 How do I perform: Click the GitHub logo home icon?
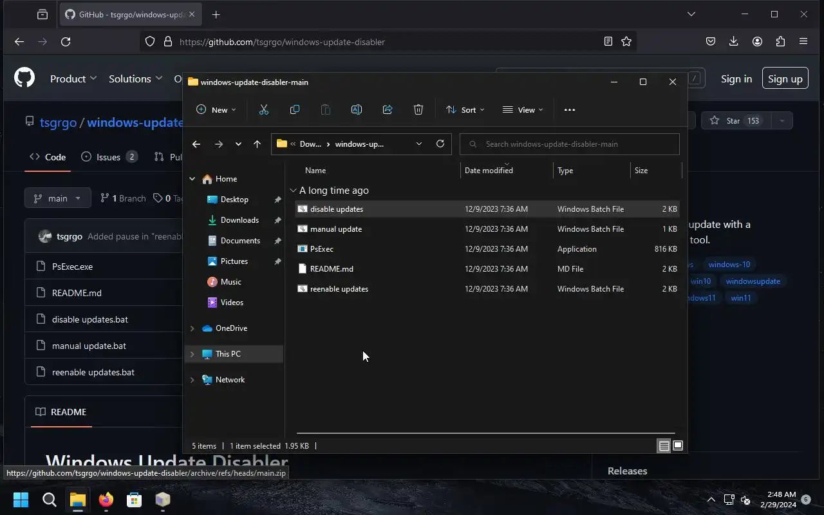[x=24, y=79]
